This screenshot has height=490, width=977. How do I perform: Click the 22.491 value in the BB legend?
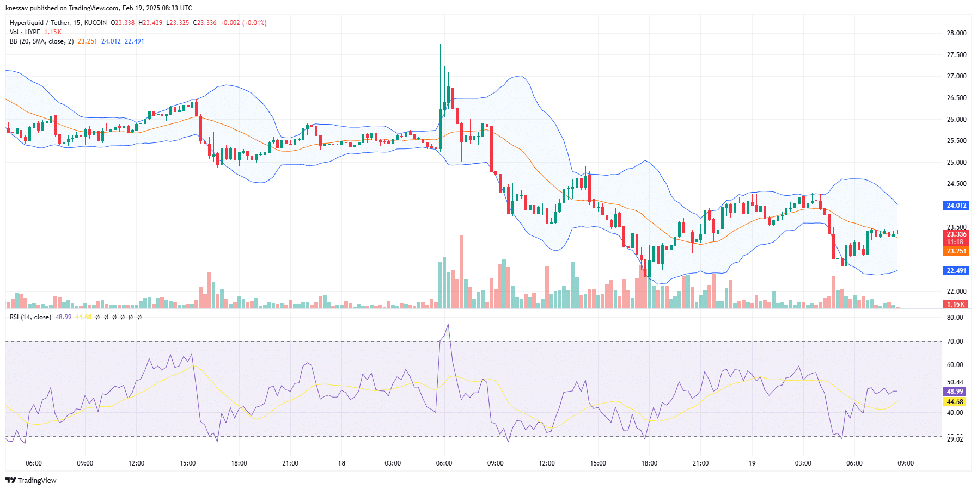point(135,41)
